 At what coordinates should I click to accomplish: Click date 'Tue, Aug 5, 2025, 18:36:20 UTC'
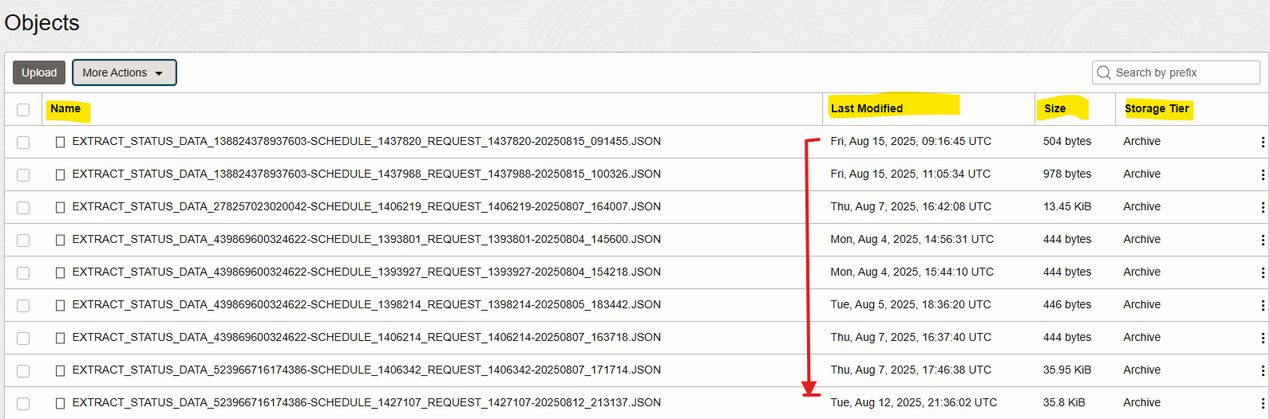[911, 304]
